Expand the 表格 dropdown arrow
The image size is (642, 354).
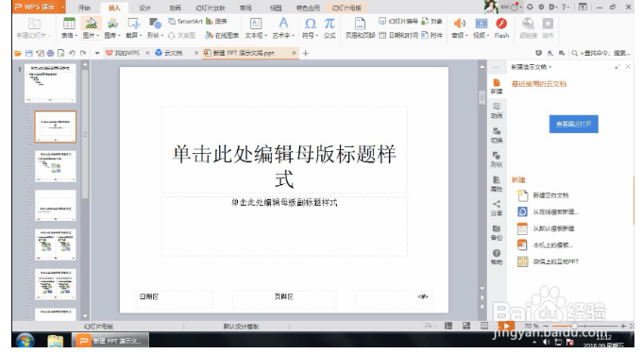tap(76, 36)
